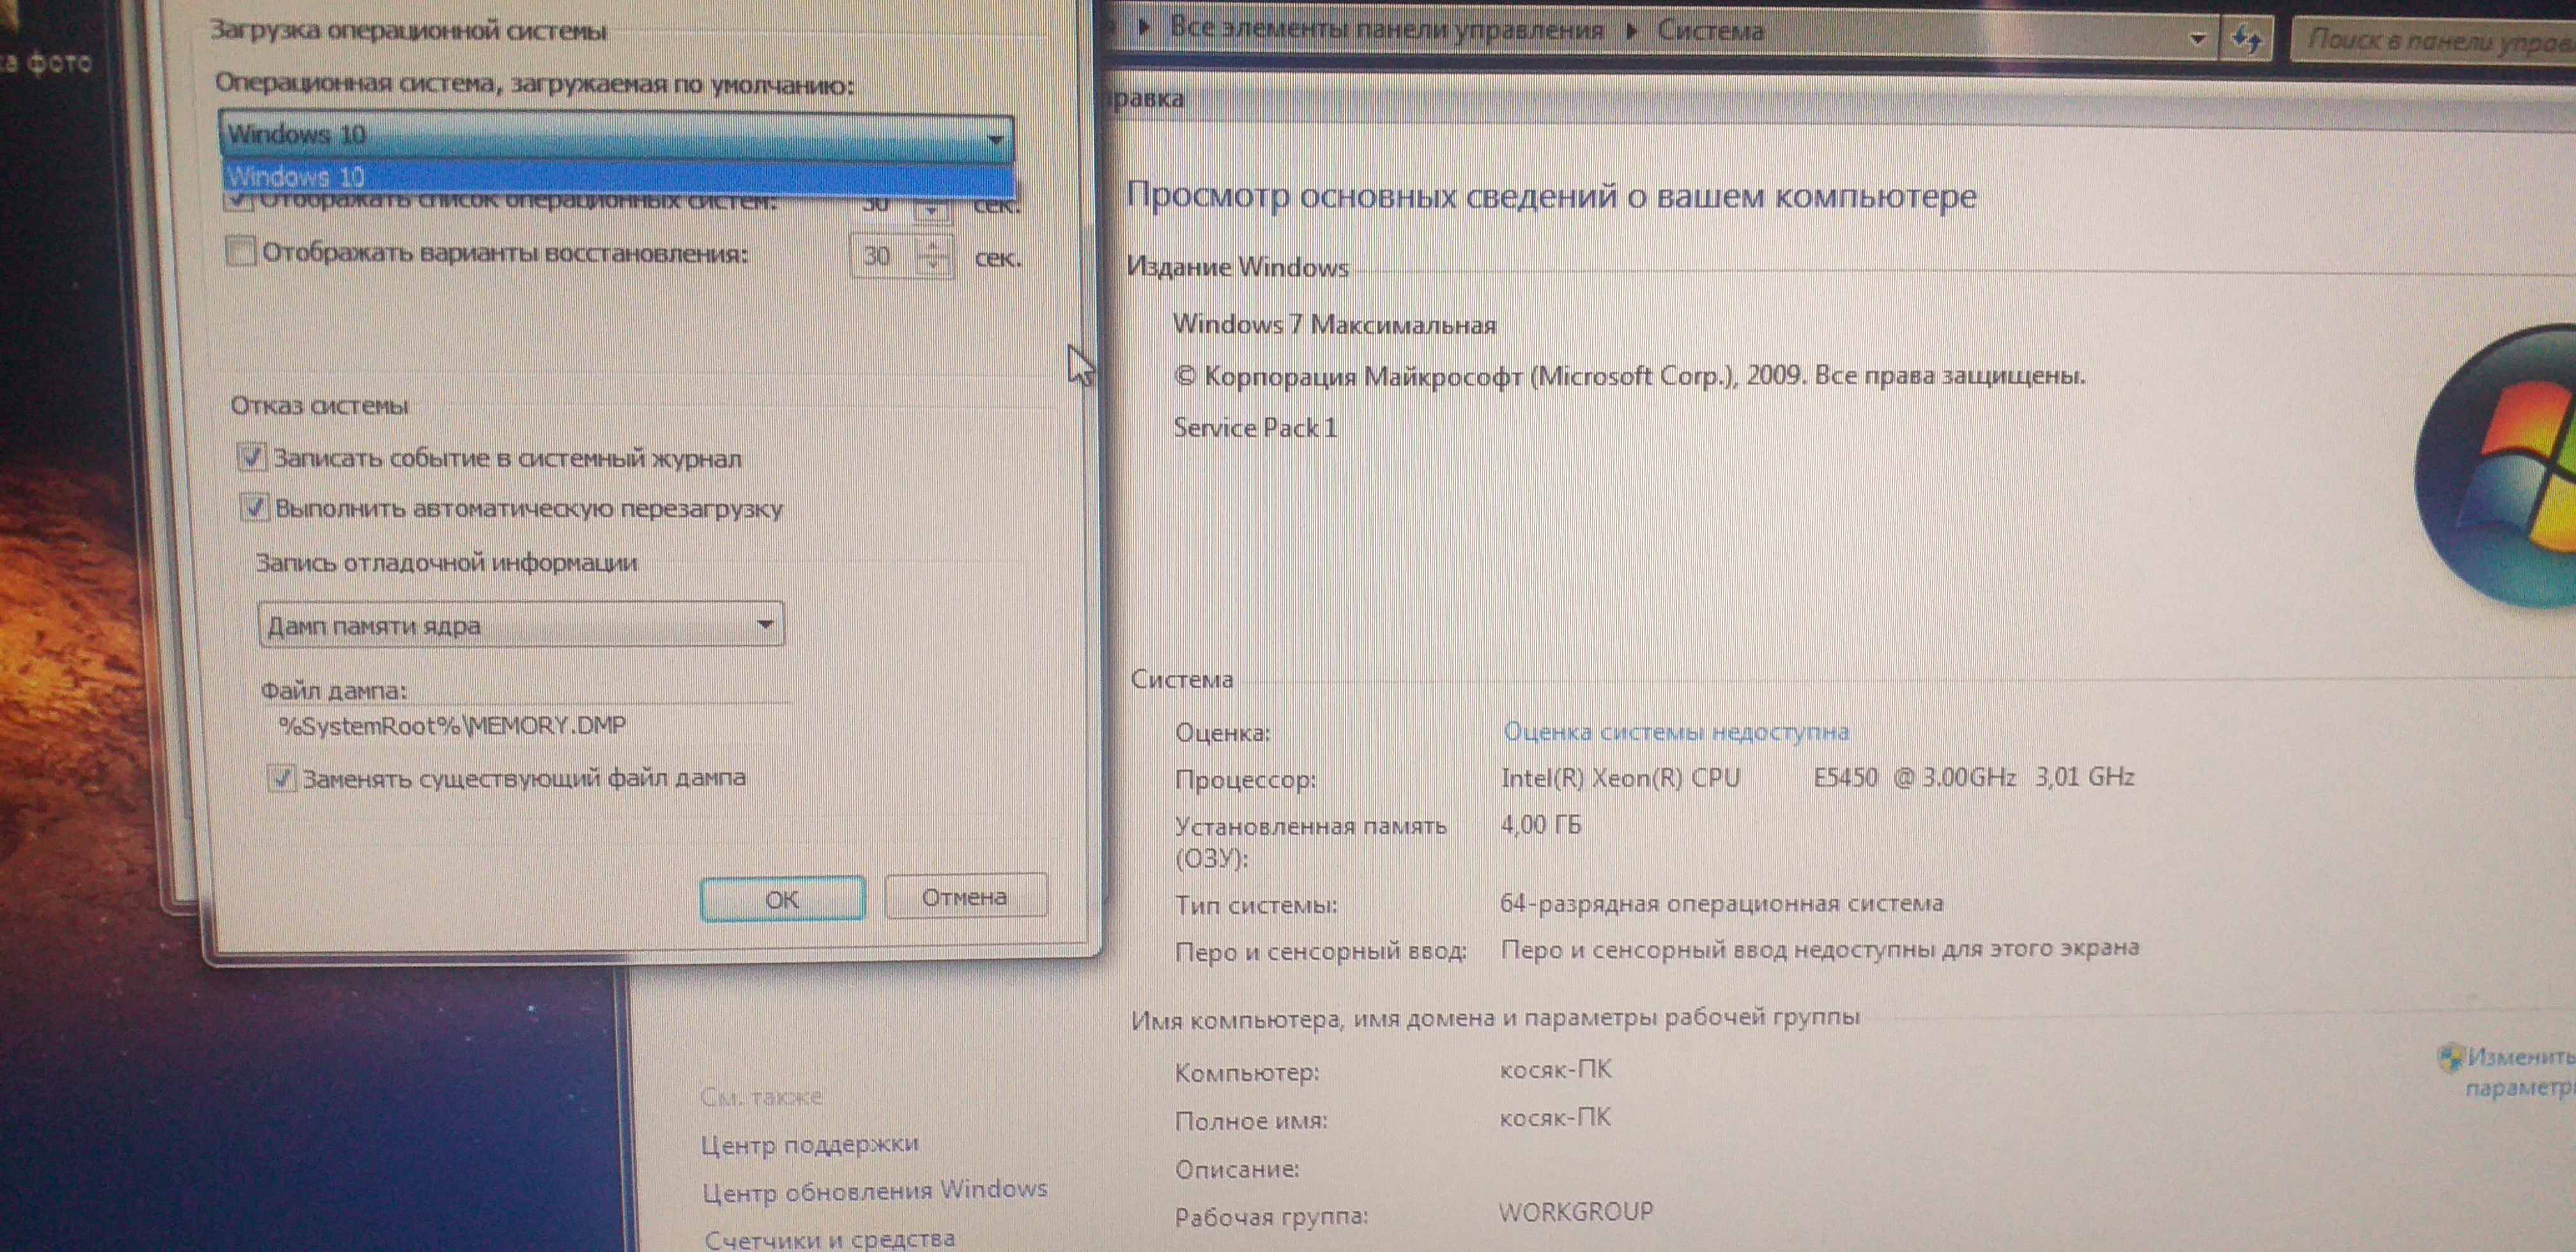Click the Система breadcrumb in address bar
2576x1252 pixels.
pos(1710,30)
